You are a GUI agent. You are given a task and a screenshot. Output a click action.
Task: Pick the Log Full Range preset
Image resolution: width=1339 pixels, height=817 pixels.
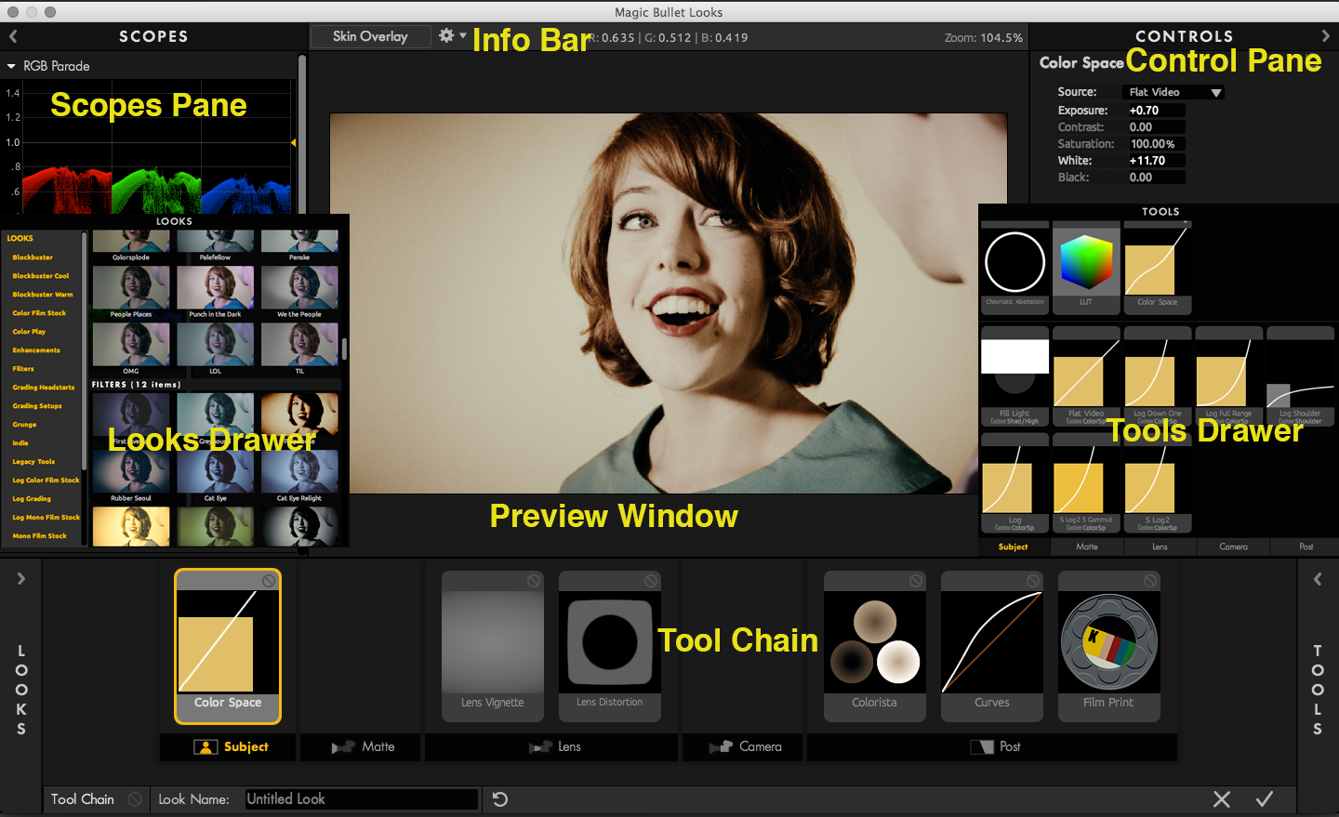(1229, 376)
